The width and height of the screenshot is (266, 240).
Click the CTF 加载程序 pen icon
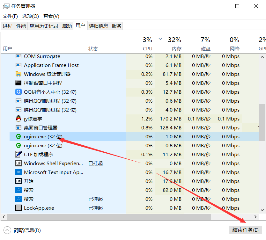click(18, 154)
